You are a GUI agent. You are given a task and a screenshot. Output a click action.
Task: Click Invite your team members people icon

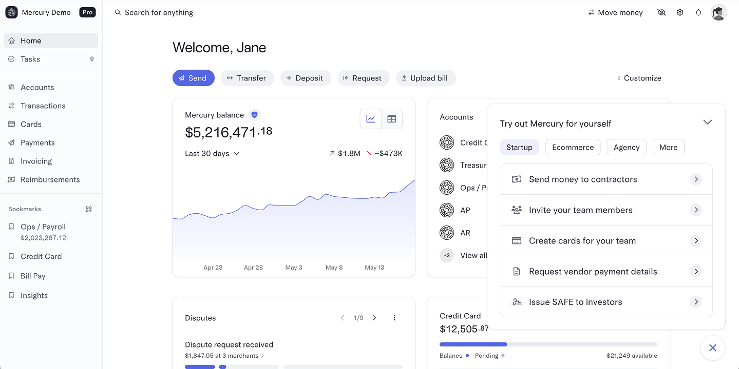point(517,210)
